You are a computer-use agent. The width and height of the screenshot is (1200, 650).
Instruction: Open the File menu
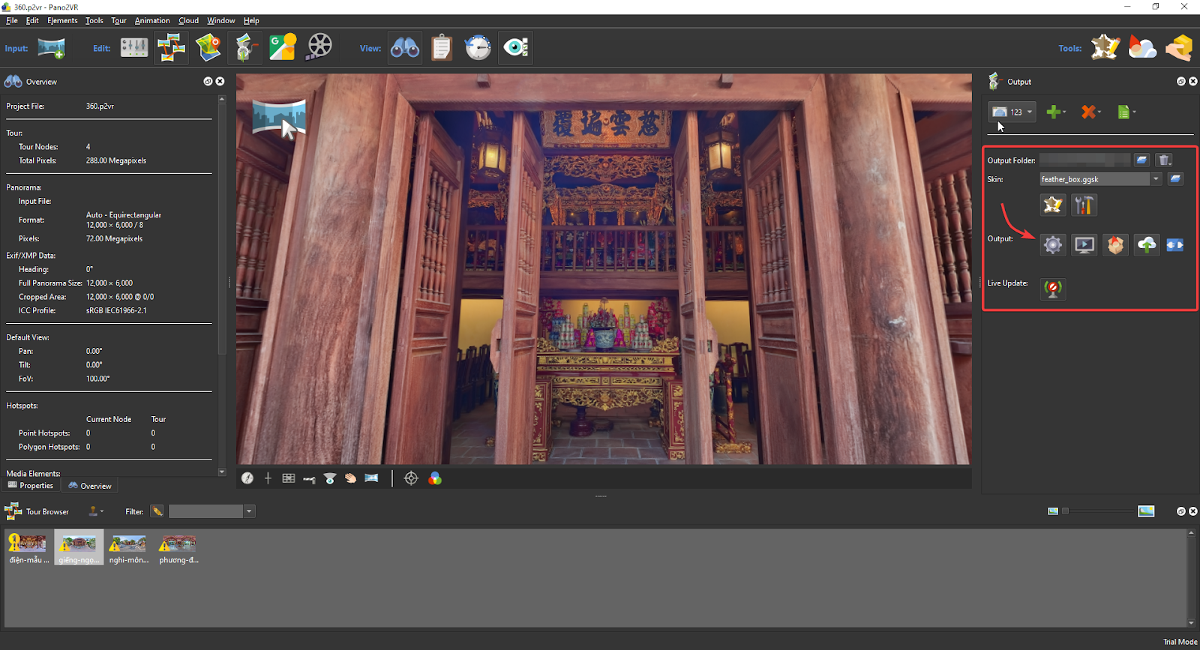click(12, 21)
